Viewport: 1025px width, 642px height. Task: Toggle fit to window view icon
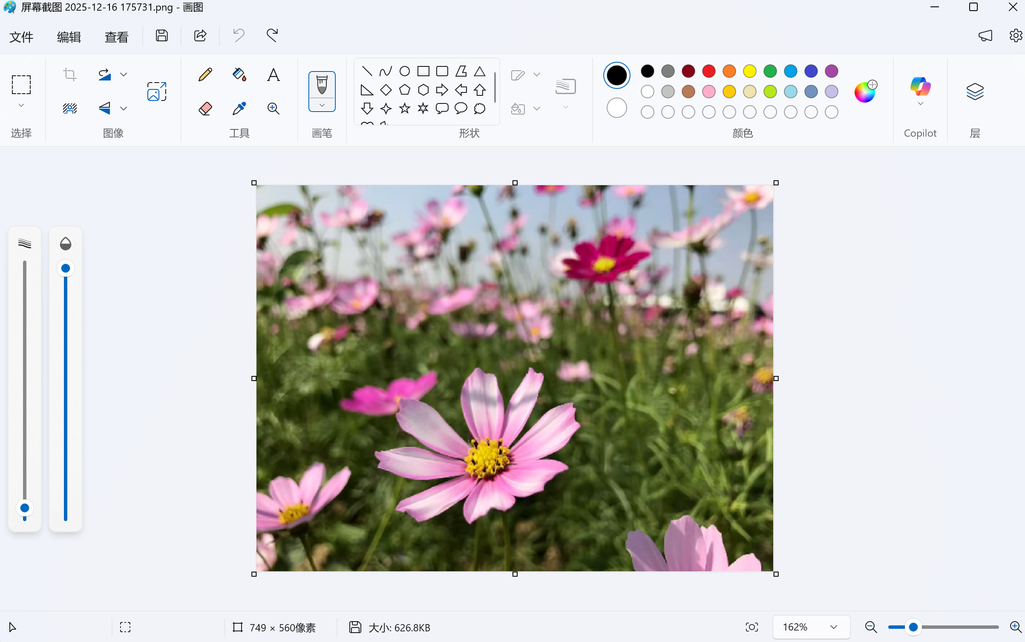tap(751, 627)
